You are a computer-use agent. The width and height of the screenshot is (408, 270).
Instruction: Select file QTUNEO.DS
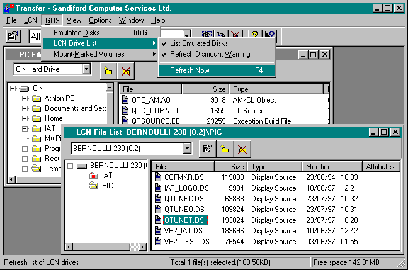[x=184, y=210]
